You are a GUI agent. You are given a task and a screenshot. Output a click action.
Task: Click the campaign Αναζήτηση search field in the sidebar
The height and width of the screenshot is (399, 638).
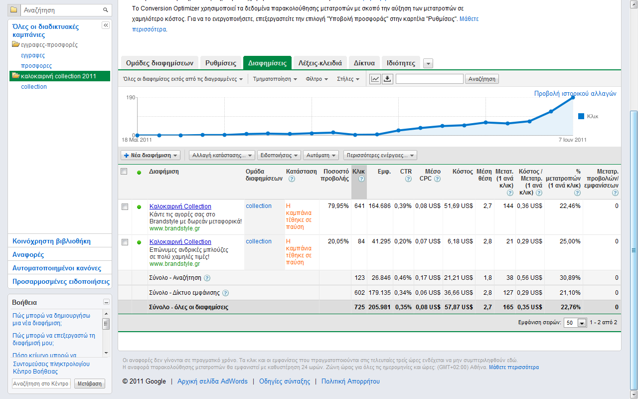[x=61, y=10]
